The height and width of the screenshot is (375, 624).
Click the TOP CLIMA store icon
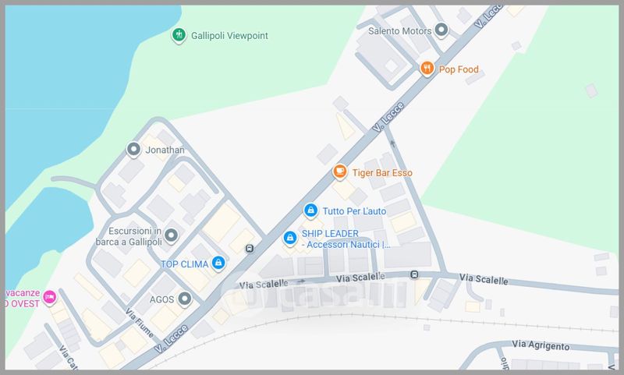pos(218,263)
